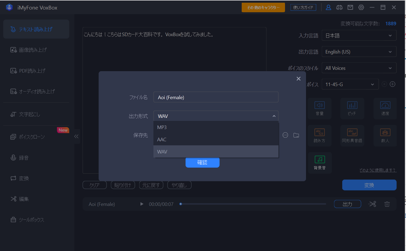Open the ピッチ pitch setting icon
Viewport: 406px width, 251px height.
[352, 108]
